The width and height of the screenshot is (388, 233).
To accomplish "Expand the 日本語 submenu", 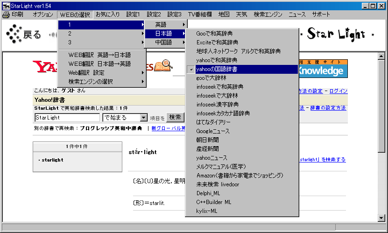I will (x=166, y=34).
